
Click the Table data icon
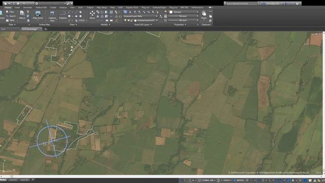pos(7,20)
